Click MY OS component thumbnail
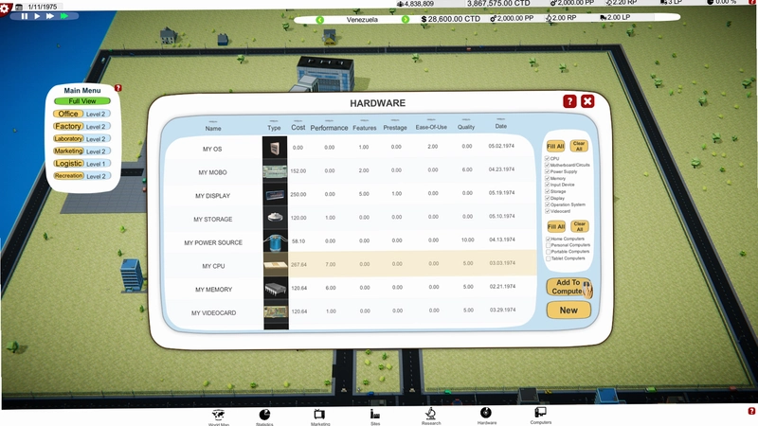 point(275,148)
